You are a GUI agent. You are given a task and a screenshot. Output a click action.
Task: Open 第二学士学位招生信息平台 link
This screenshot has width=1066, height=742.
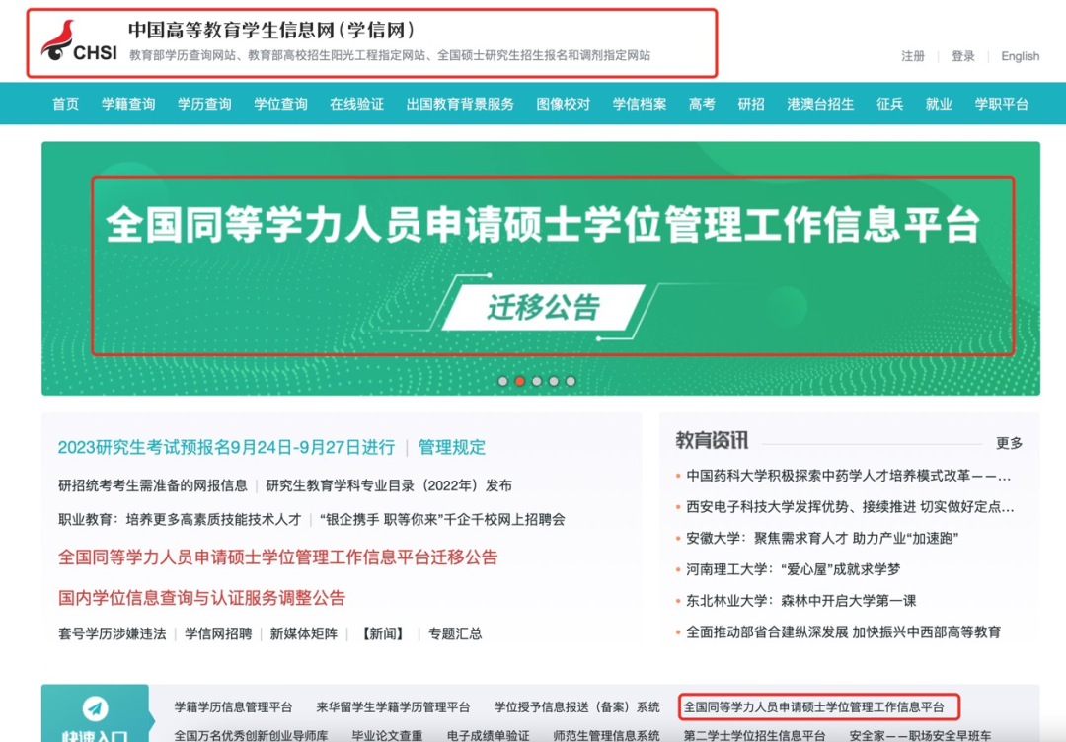click(x=755, y=736)
